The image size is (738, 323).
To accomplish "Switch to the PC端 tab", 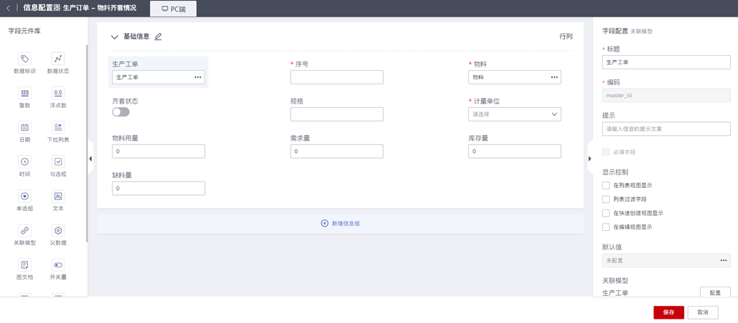I will pos(174,9).
